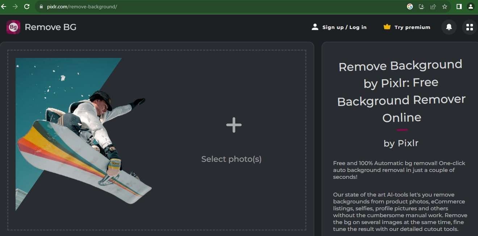Viewport: 478px width, 236px height.
Task: Click Try premium
Action: click(x=412, y=27)
